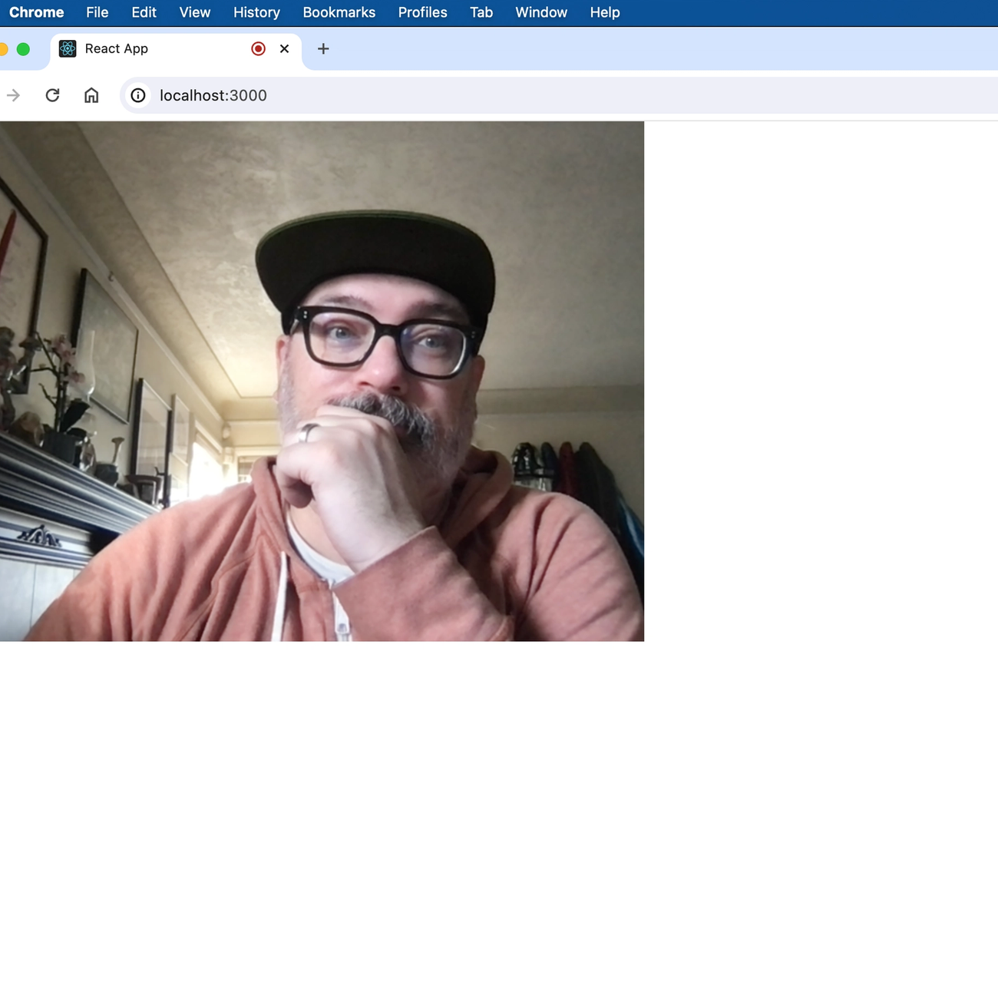Open the Bookmarks menu
This screenshot has width=998, height=998.
click(x=339, y=12)
